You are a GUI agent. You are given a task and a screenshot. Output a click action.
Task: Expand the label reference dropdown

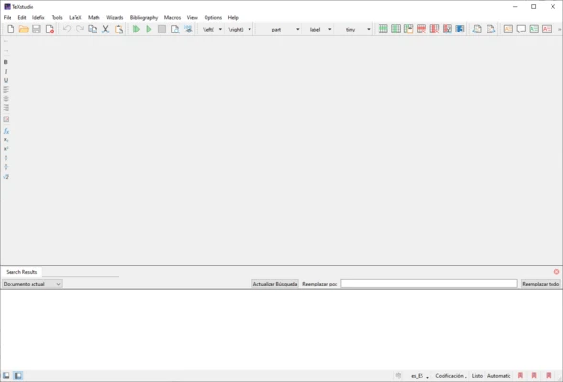(329, 29)
